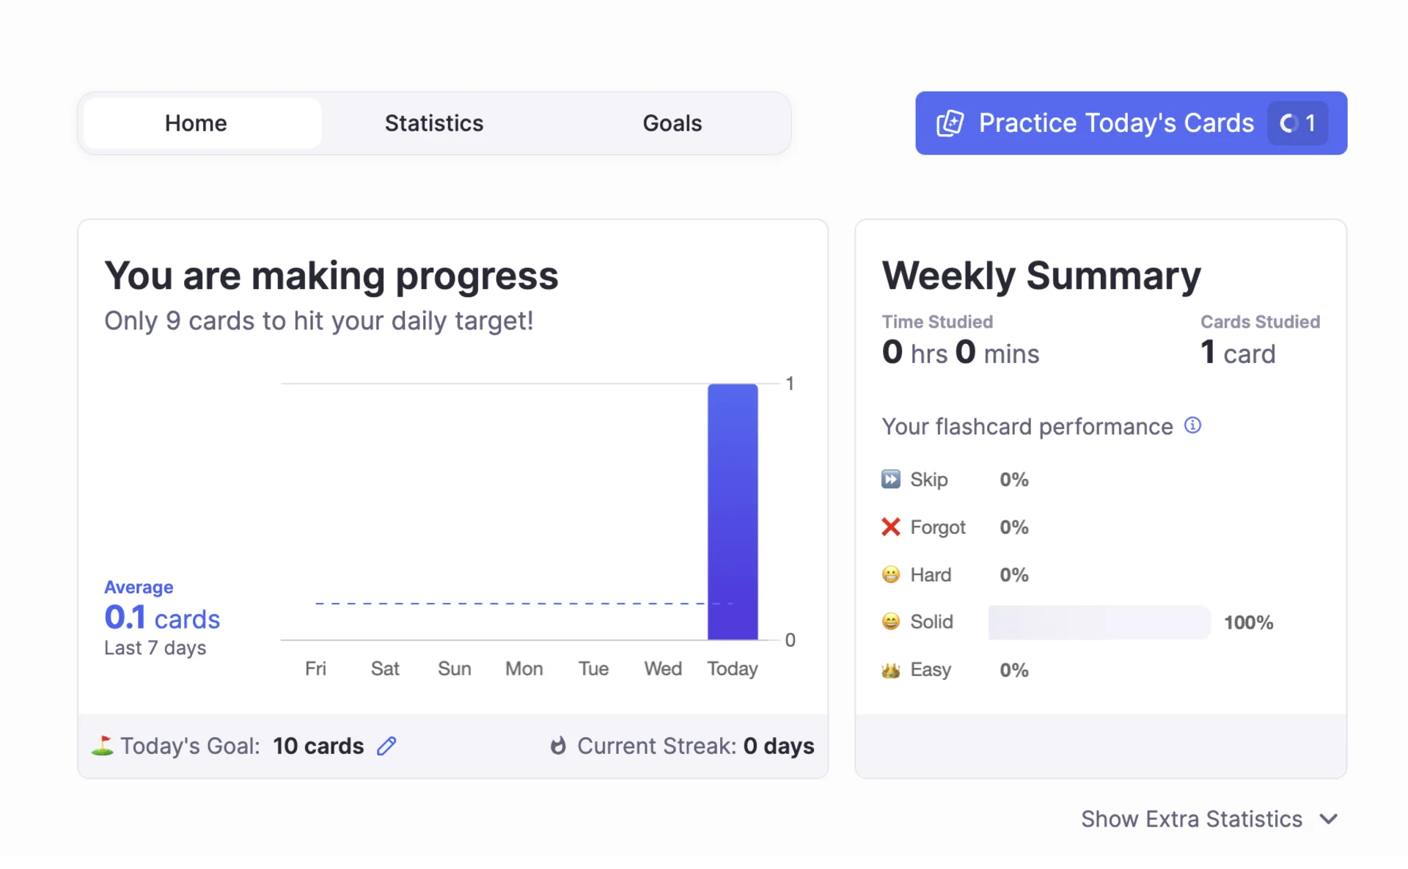Click the flashcard practice icon in header
The height and width of the screenshot is (869, 1408).
pyautogui.click(x=950, y=122)
